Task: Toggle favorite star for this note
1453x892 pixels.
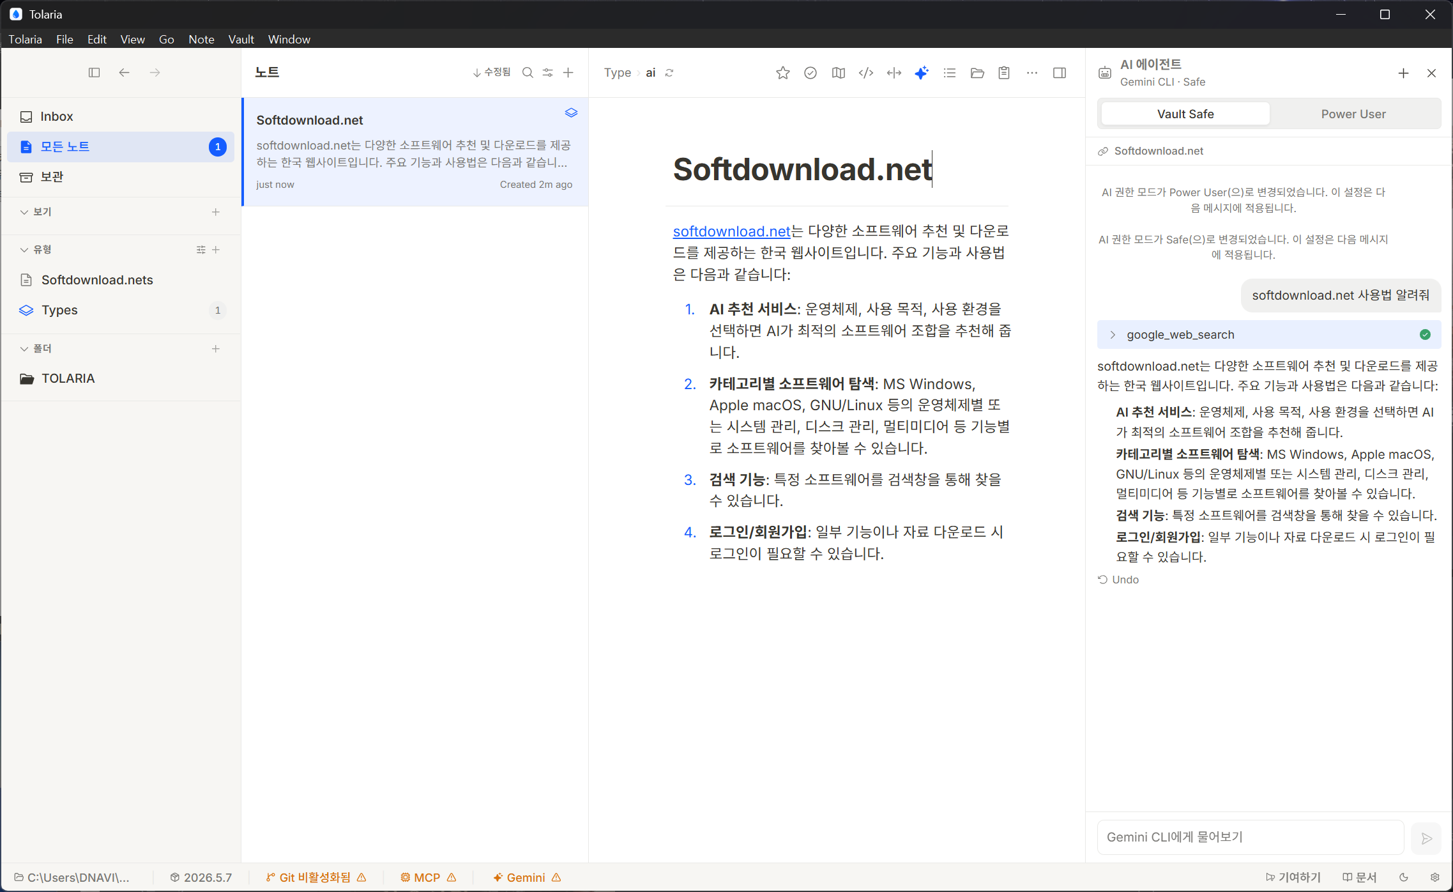Action: click(x=782, y=73)
